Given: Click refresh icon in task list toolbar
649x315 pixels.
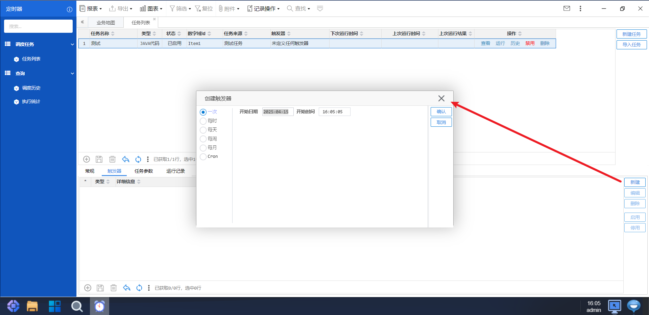Looking at the screenshot, I should coord(138,159).
